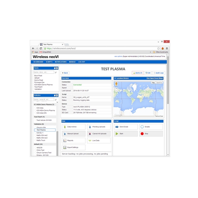Click the green Start play icon
This screenshot has height=198, width=198.
tap(117, 134)
